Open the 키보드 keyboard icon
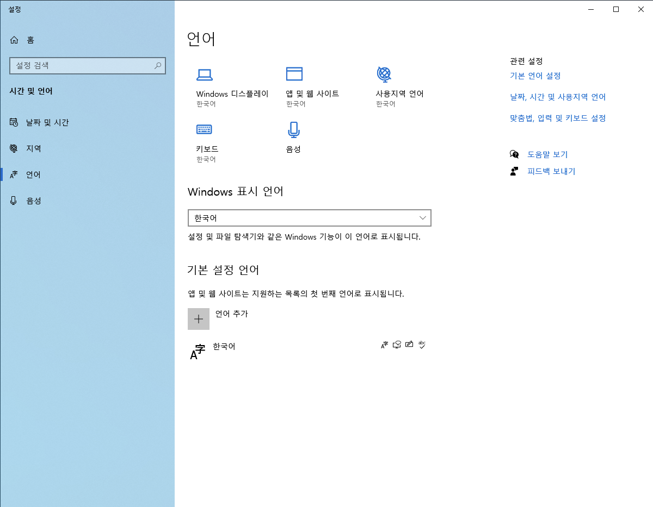 [x=204, y=129]
